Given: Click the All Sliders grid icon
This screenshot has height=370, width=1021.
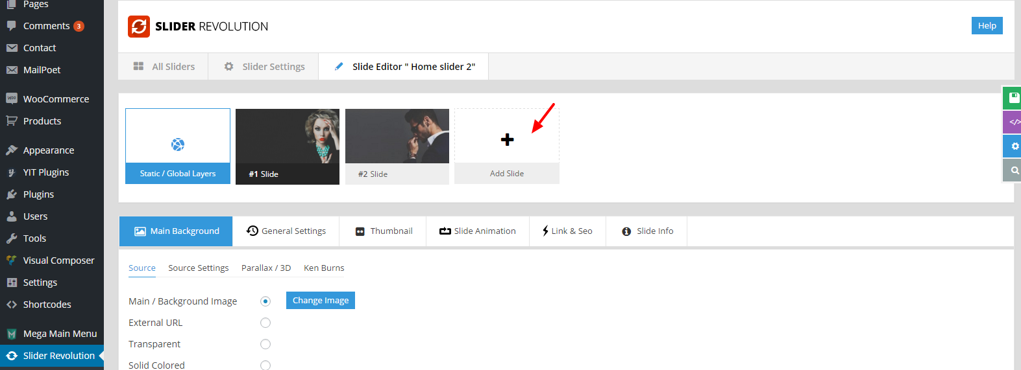Looking at the screenshot, I should tap(138, 66).
